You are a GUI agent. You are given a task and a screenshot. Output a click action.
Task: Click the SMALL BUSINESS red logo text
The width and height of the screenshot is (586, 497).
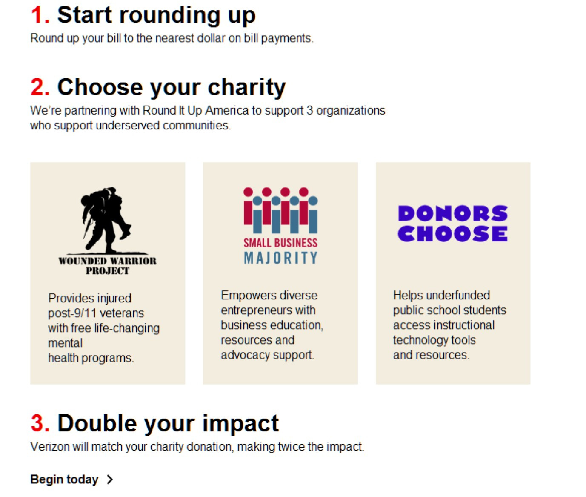coord(280,243)
